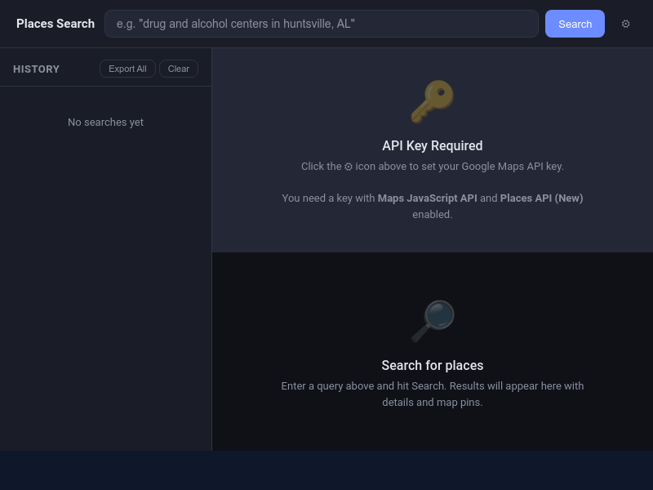Screen dimensions: 653x490
Task: Click the Export All button
Action: click(127, 69)
